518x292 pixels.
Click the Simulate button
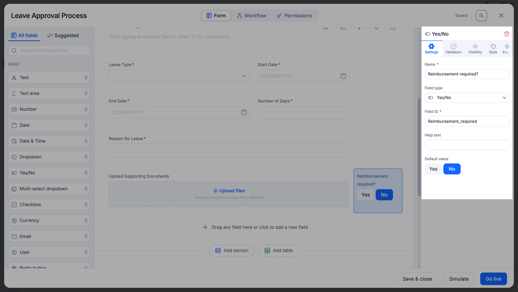click(x=459, y=279)
